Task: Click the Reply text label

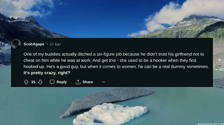Action: point(62,82)
